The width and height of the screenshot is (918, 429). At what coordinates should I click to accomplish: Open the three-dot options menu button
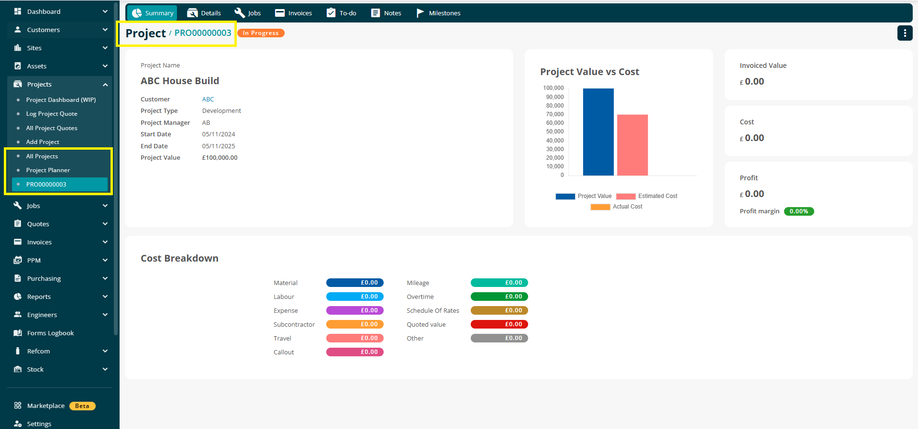click(905, 33)
